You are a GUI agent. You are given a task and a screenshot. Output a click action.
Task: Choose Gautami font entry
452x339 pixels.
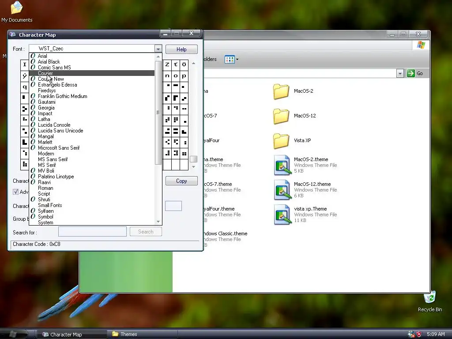(x=92, y=102)
